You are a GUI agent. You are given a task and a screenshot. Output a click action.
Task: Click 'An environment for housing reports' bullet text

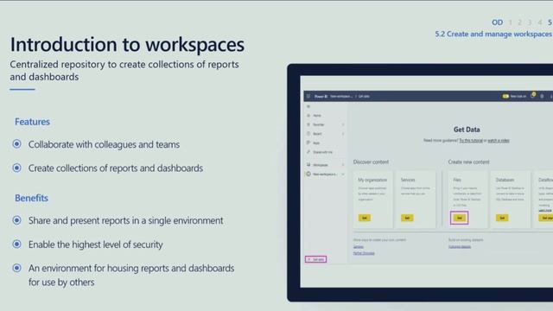(131, 275)
